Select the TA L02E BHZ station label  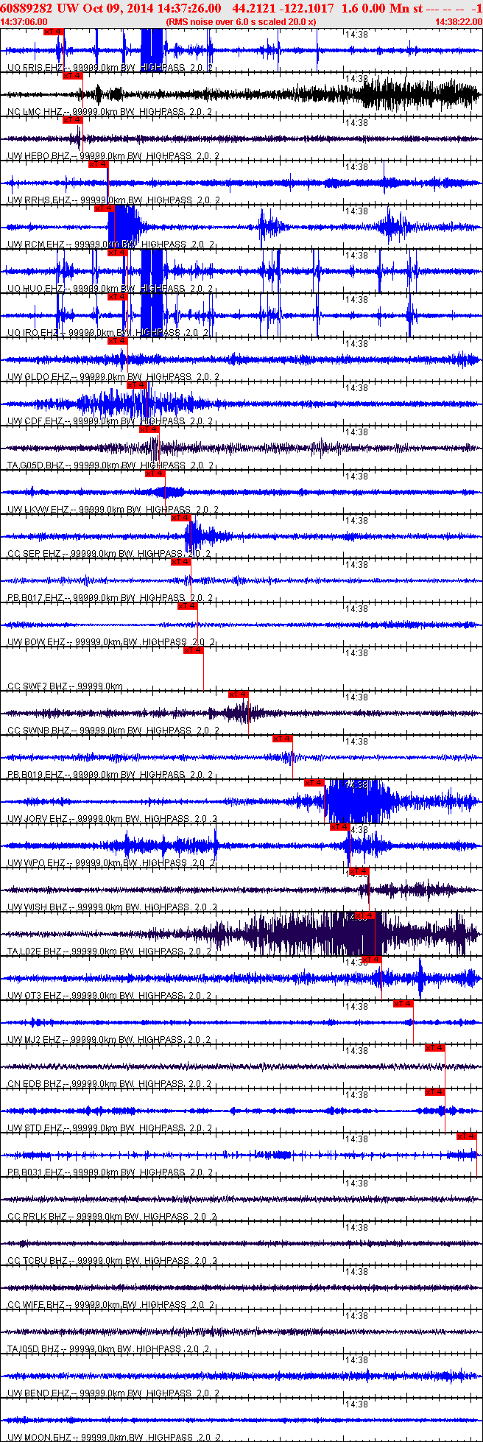110,952
